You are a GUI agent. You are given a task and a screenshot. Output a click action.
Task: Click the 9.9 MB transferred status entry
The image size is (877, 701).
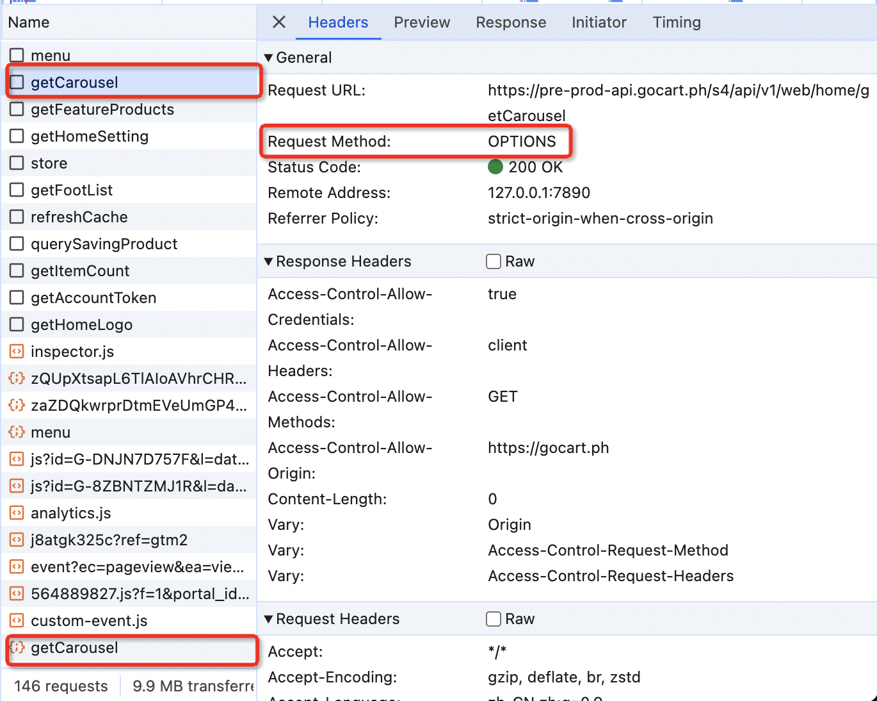(x=193, y=686)
